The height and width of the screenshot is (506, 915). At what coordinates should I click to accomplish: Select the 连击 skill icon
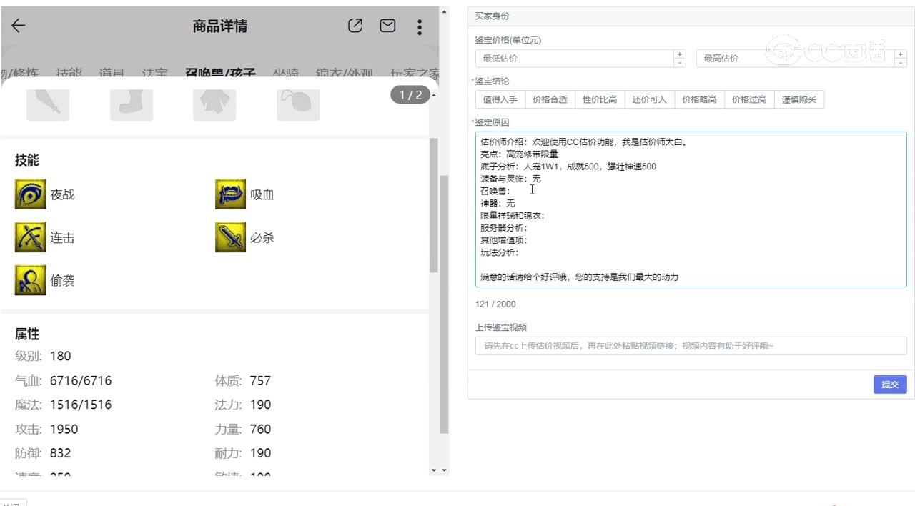coord(30,237)
